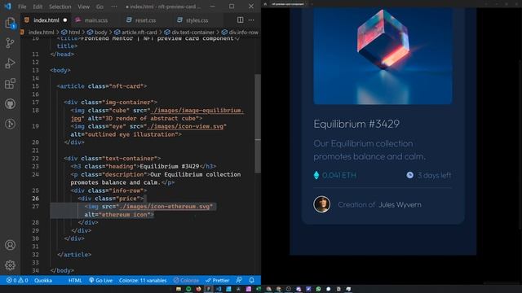Click the feedback icon in the status bar
The image size is (522, 293).
[239, 280]
